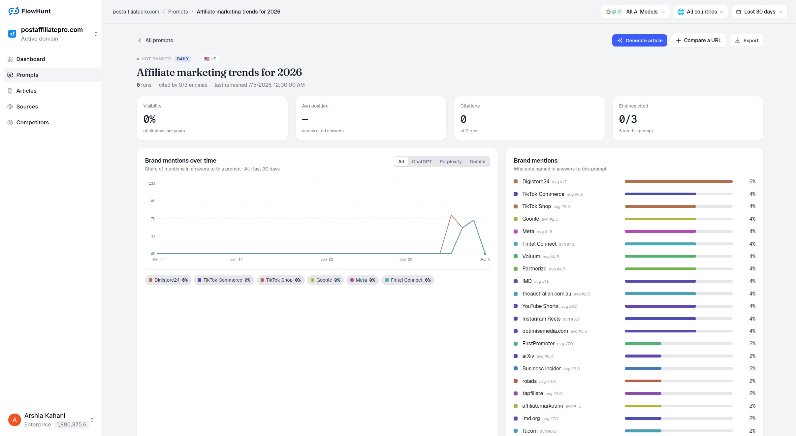Screen dimensions: 796x436
Task: Click the calendar icon beside Last 30 days
Action: pyautogui.click(x=739, y=12)
